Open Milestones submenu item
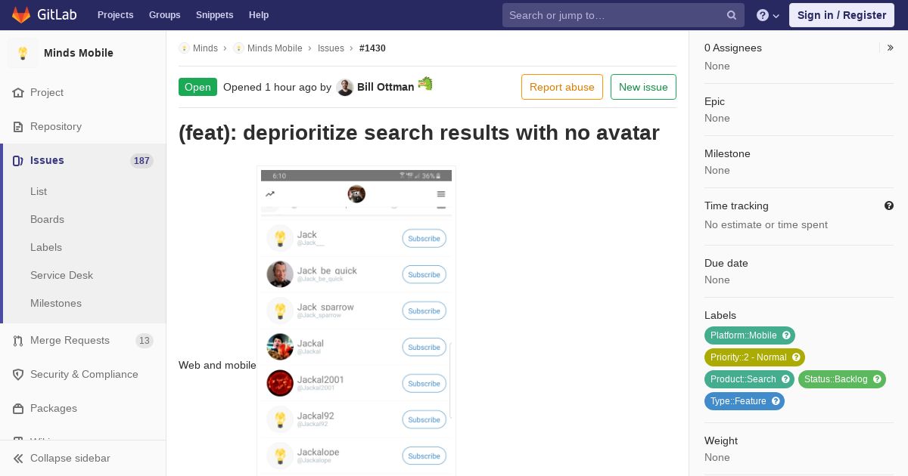 pos(56,303)
